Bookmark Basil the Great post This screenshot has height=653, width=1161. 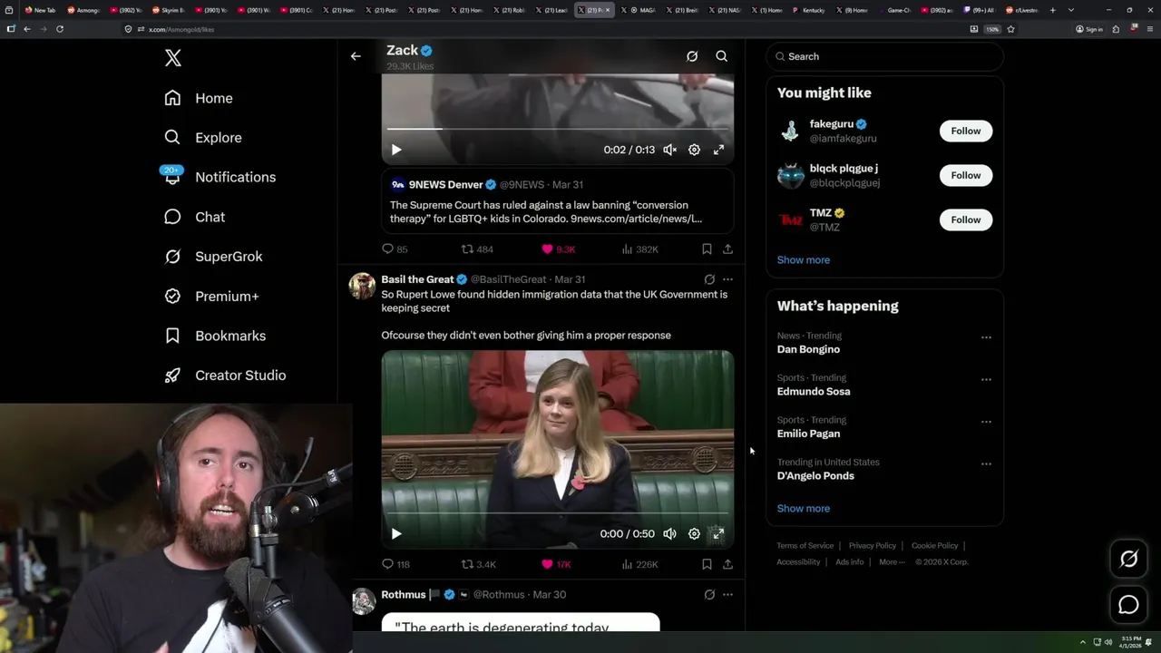(707, 564)
